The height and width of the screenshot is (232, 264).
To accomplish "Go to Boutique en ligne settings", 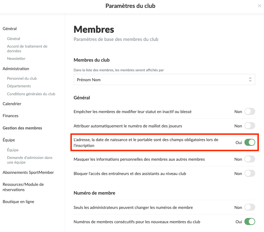I will pyautogui.click(x=18, y=202).
